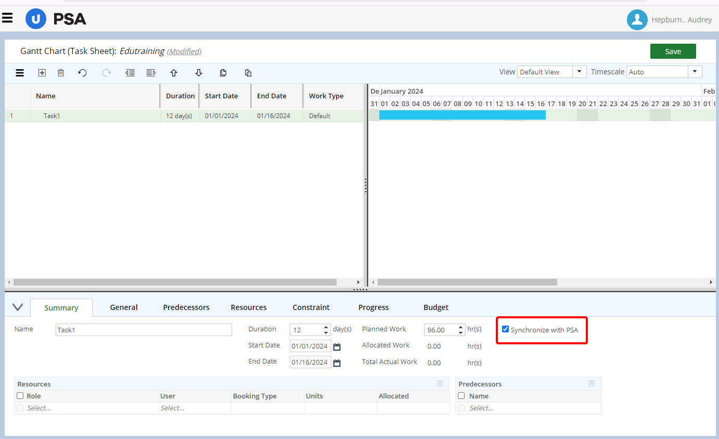Switch to the Predecessors tab
Image resolution: width=719 pixels, height=439 pixels.
(186, 307)
